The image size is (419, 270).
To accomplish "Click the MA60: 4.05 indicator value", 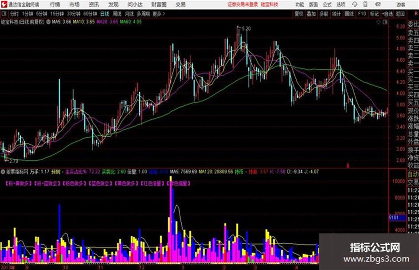I will coord(131,22).
